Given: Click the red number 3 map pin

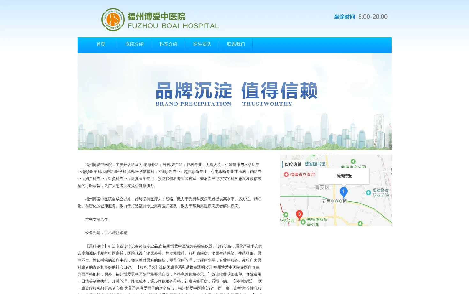Looking at the screenshot, I should (x=299, y=215).
